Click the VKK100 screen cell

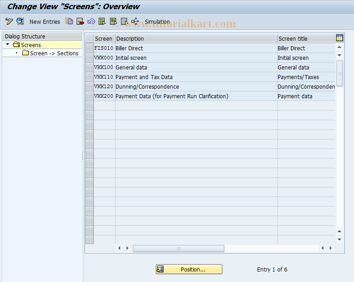[x=104, y=67]
